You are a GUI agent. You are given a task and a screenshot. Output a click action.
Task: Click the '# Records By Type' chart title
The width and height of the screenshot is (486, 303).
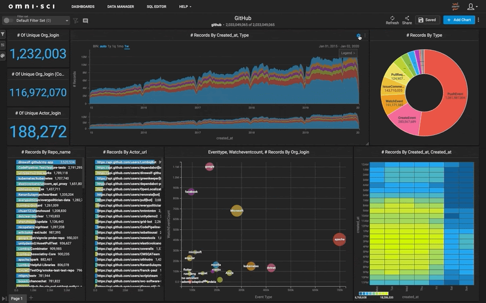424,35
